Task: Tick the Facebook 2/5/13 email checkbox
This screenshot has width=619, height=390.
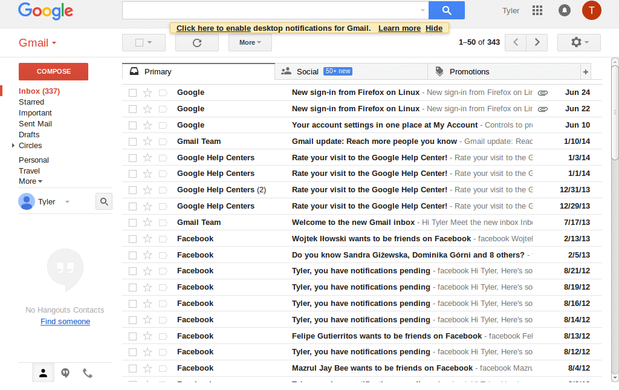Action: (x=132, y=255)
